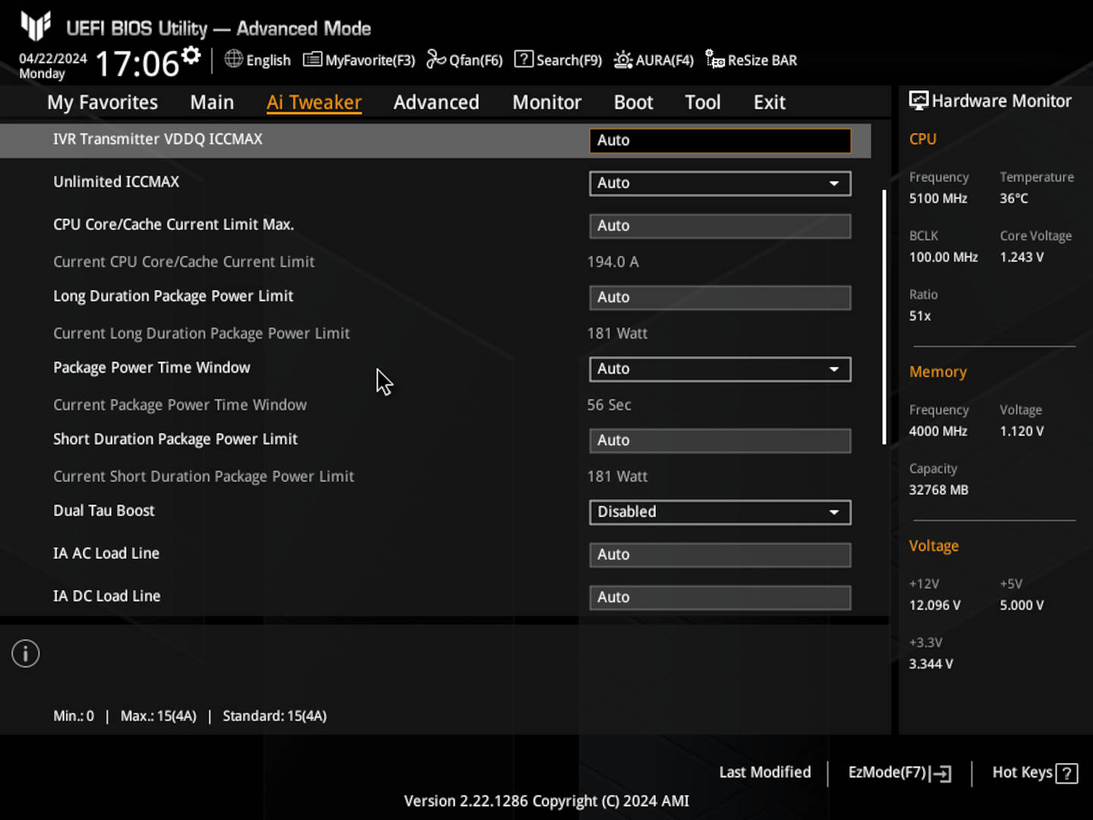Go to the Exit tab
Image resolution: width=1093 pixels, height=820 pixels.
coord(770,102)
